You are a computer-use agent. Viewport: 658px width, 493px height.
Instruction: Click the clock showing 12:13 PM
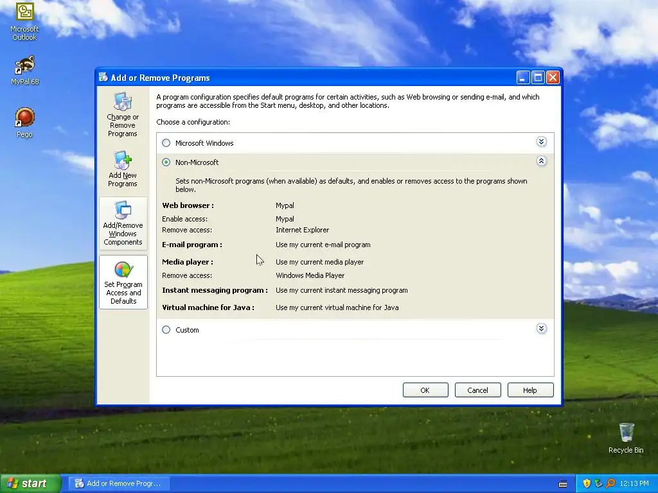pos(634,483)
